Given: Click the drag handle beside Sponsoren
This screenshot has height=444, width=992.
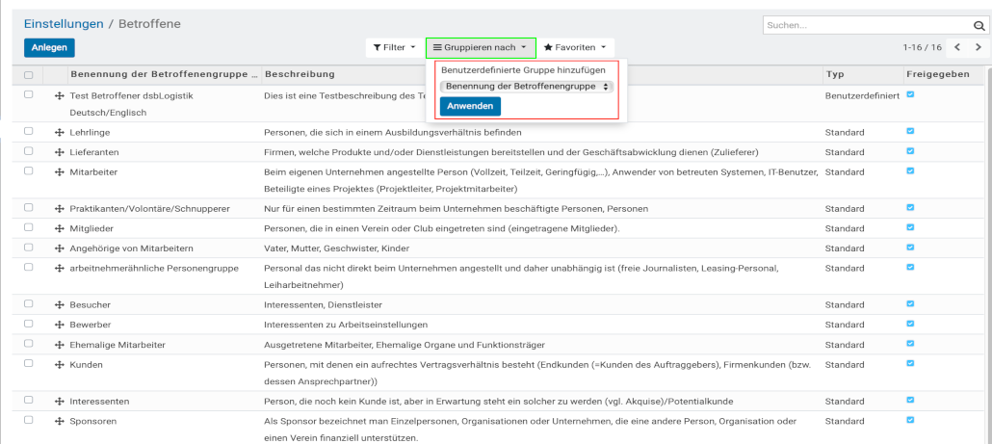Looking at the screenshot, I should click(60, 422).
